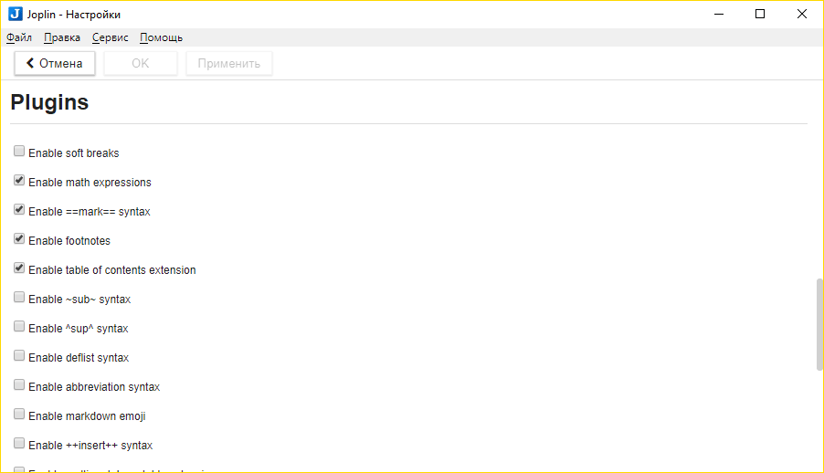
Task: Click the 'Enable markdown emoji' label text
Action: 87,416
